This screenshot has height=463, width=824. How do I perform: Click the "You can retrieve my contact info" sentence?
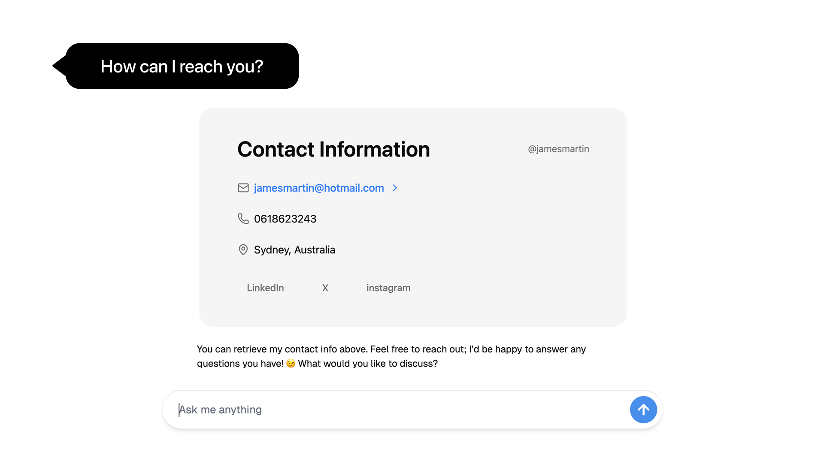(x=282, y=349)
